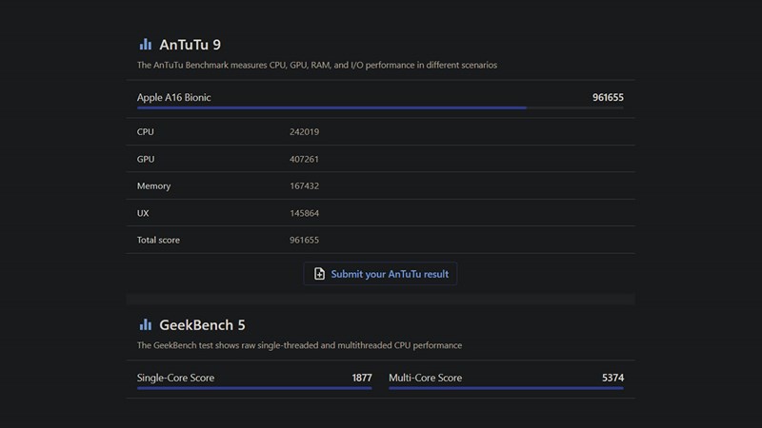Click the GeekBench 5 bar chart icon

145,324
